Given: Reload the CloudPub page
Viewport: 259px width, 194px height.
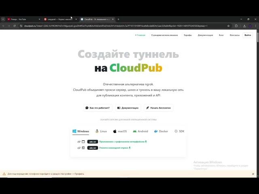Looking at the screenshot, I should coord(15,26).
